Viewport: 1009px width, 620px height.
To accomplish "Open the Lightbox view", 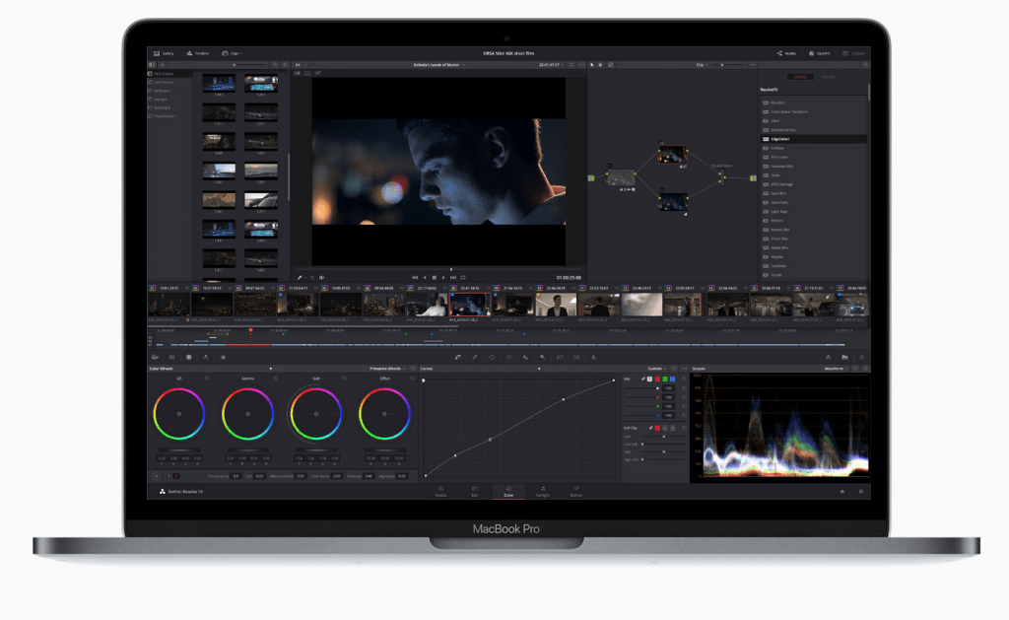I will [x=853, y=53].
